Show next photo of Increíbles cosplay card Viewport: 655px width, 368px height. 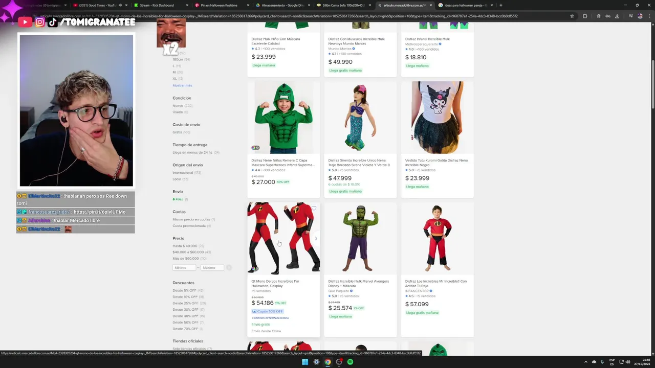(x=316, y=238)
